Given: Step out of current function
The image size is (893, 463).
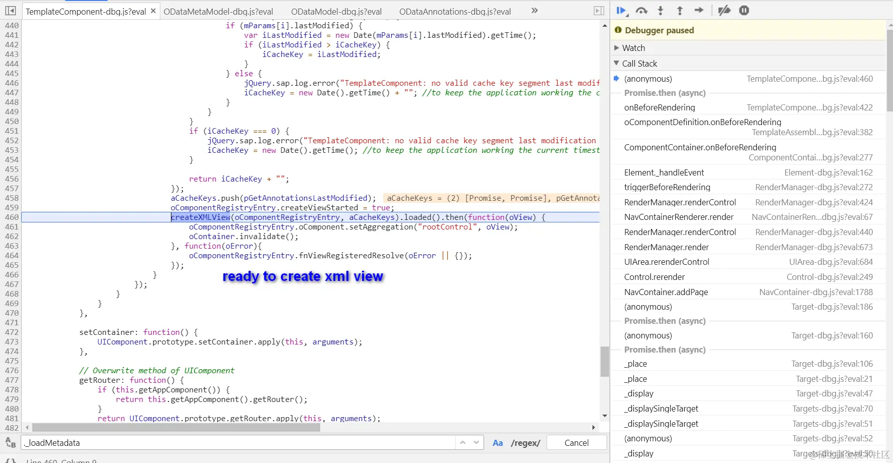Looking at the screenshot, I should (680, 11).
